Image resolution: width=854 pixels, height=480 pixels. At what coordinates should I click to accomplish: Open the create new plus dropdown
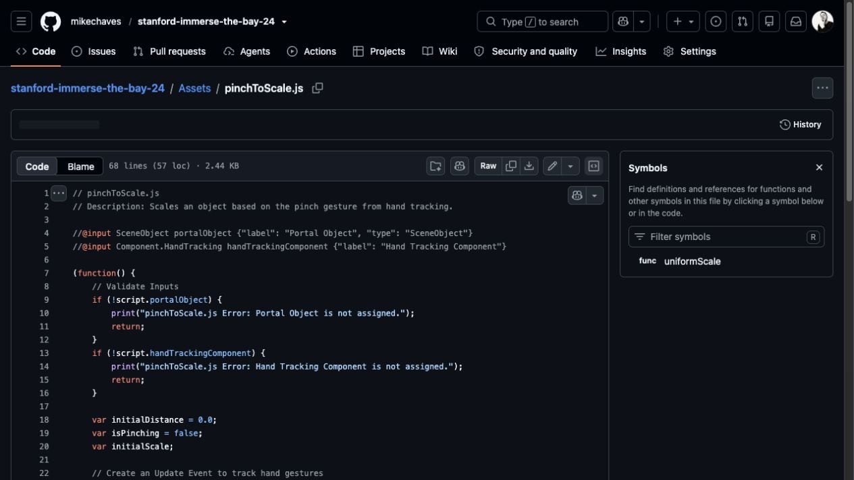pos(683,22)
